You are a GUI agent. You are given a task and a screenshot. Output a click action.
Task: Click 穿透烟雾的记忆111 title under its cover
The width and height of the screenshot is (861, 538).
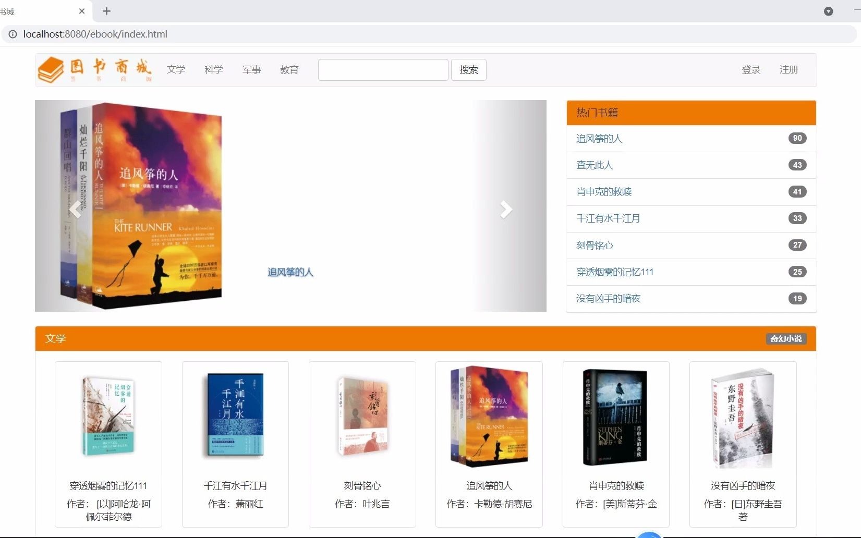(x=108, y=486)
